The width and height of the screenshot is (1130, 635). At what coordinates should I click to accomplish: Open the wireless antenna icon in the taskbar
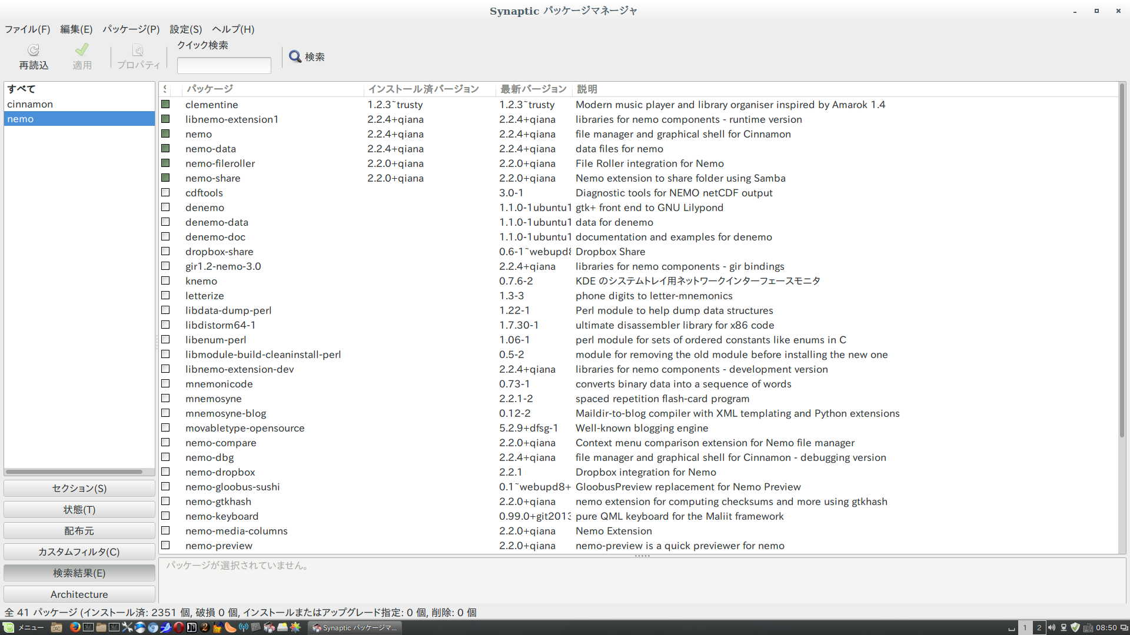pos(244,627)
